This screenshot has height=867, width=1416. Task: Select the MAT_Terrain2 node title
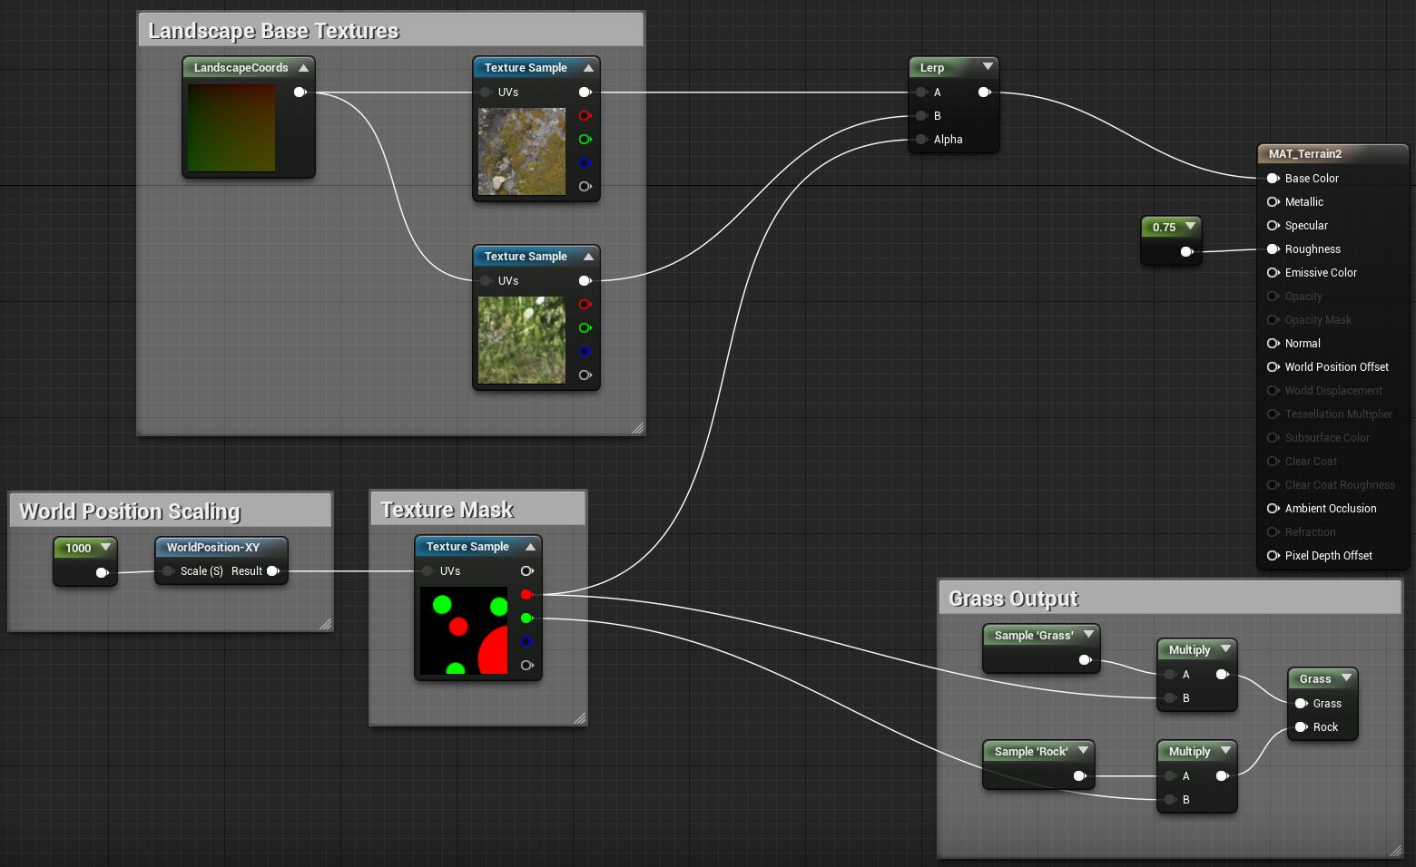tap(1305, 154)
